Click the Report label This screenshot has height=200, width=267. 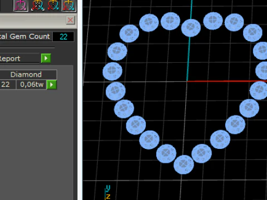(9, 58)
